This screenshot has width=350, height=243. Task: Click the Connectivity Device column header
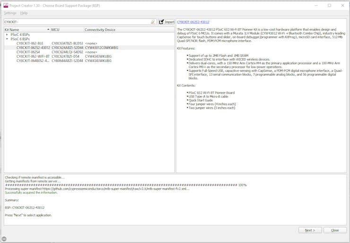click(129, 30)
